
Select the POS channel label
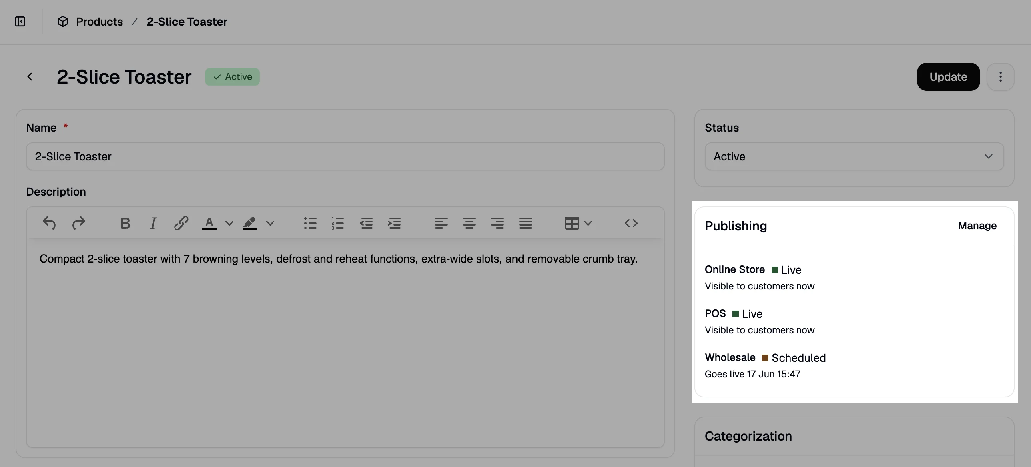[715, 314]
